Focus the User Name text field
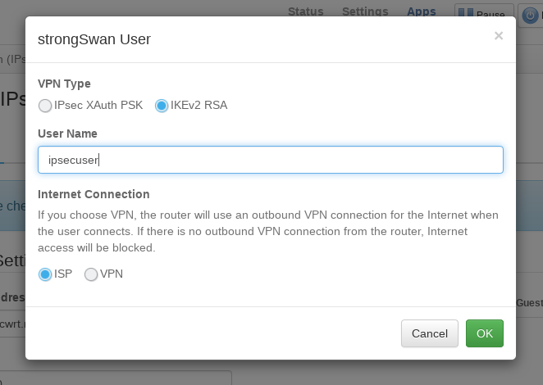The width and height of the screenshot is (543, 385). pyautogui.click(x=271, y=160)
